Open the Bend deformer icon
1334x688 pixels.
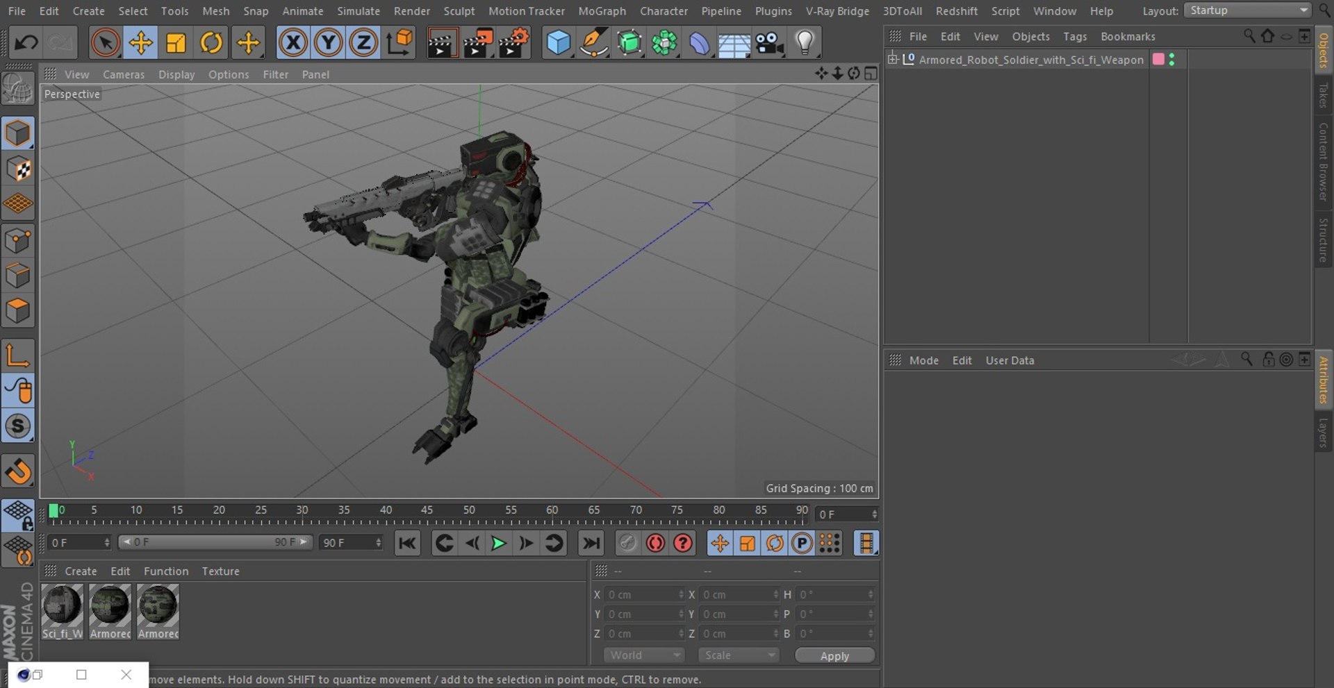699,43
